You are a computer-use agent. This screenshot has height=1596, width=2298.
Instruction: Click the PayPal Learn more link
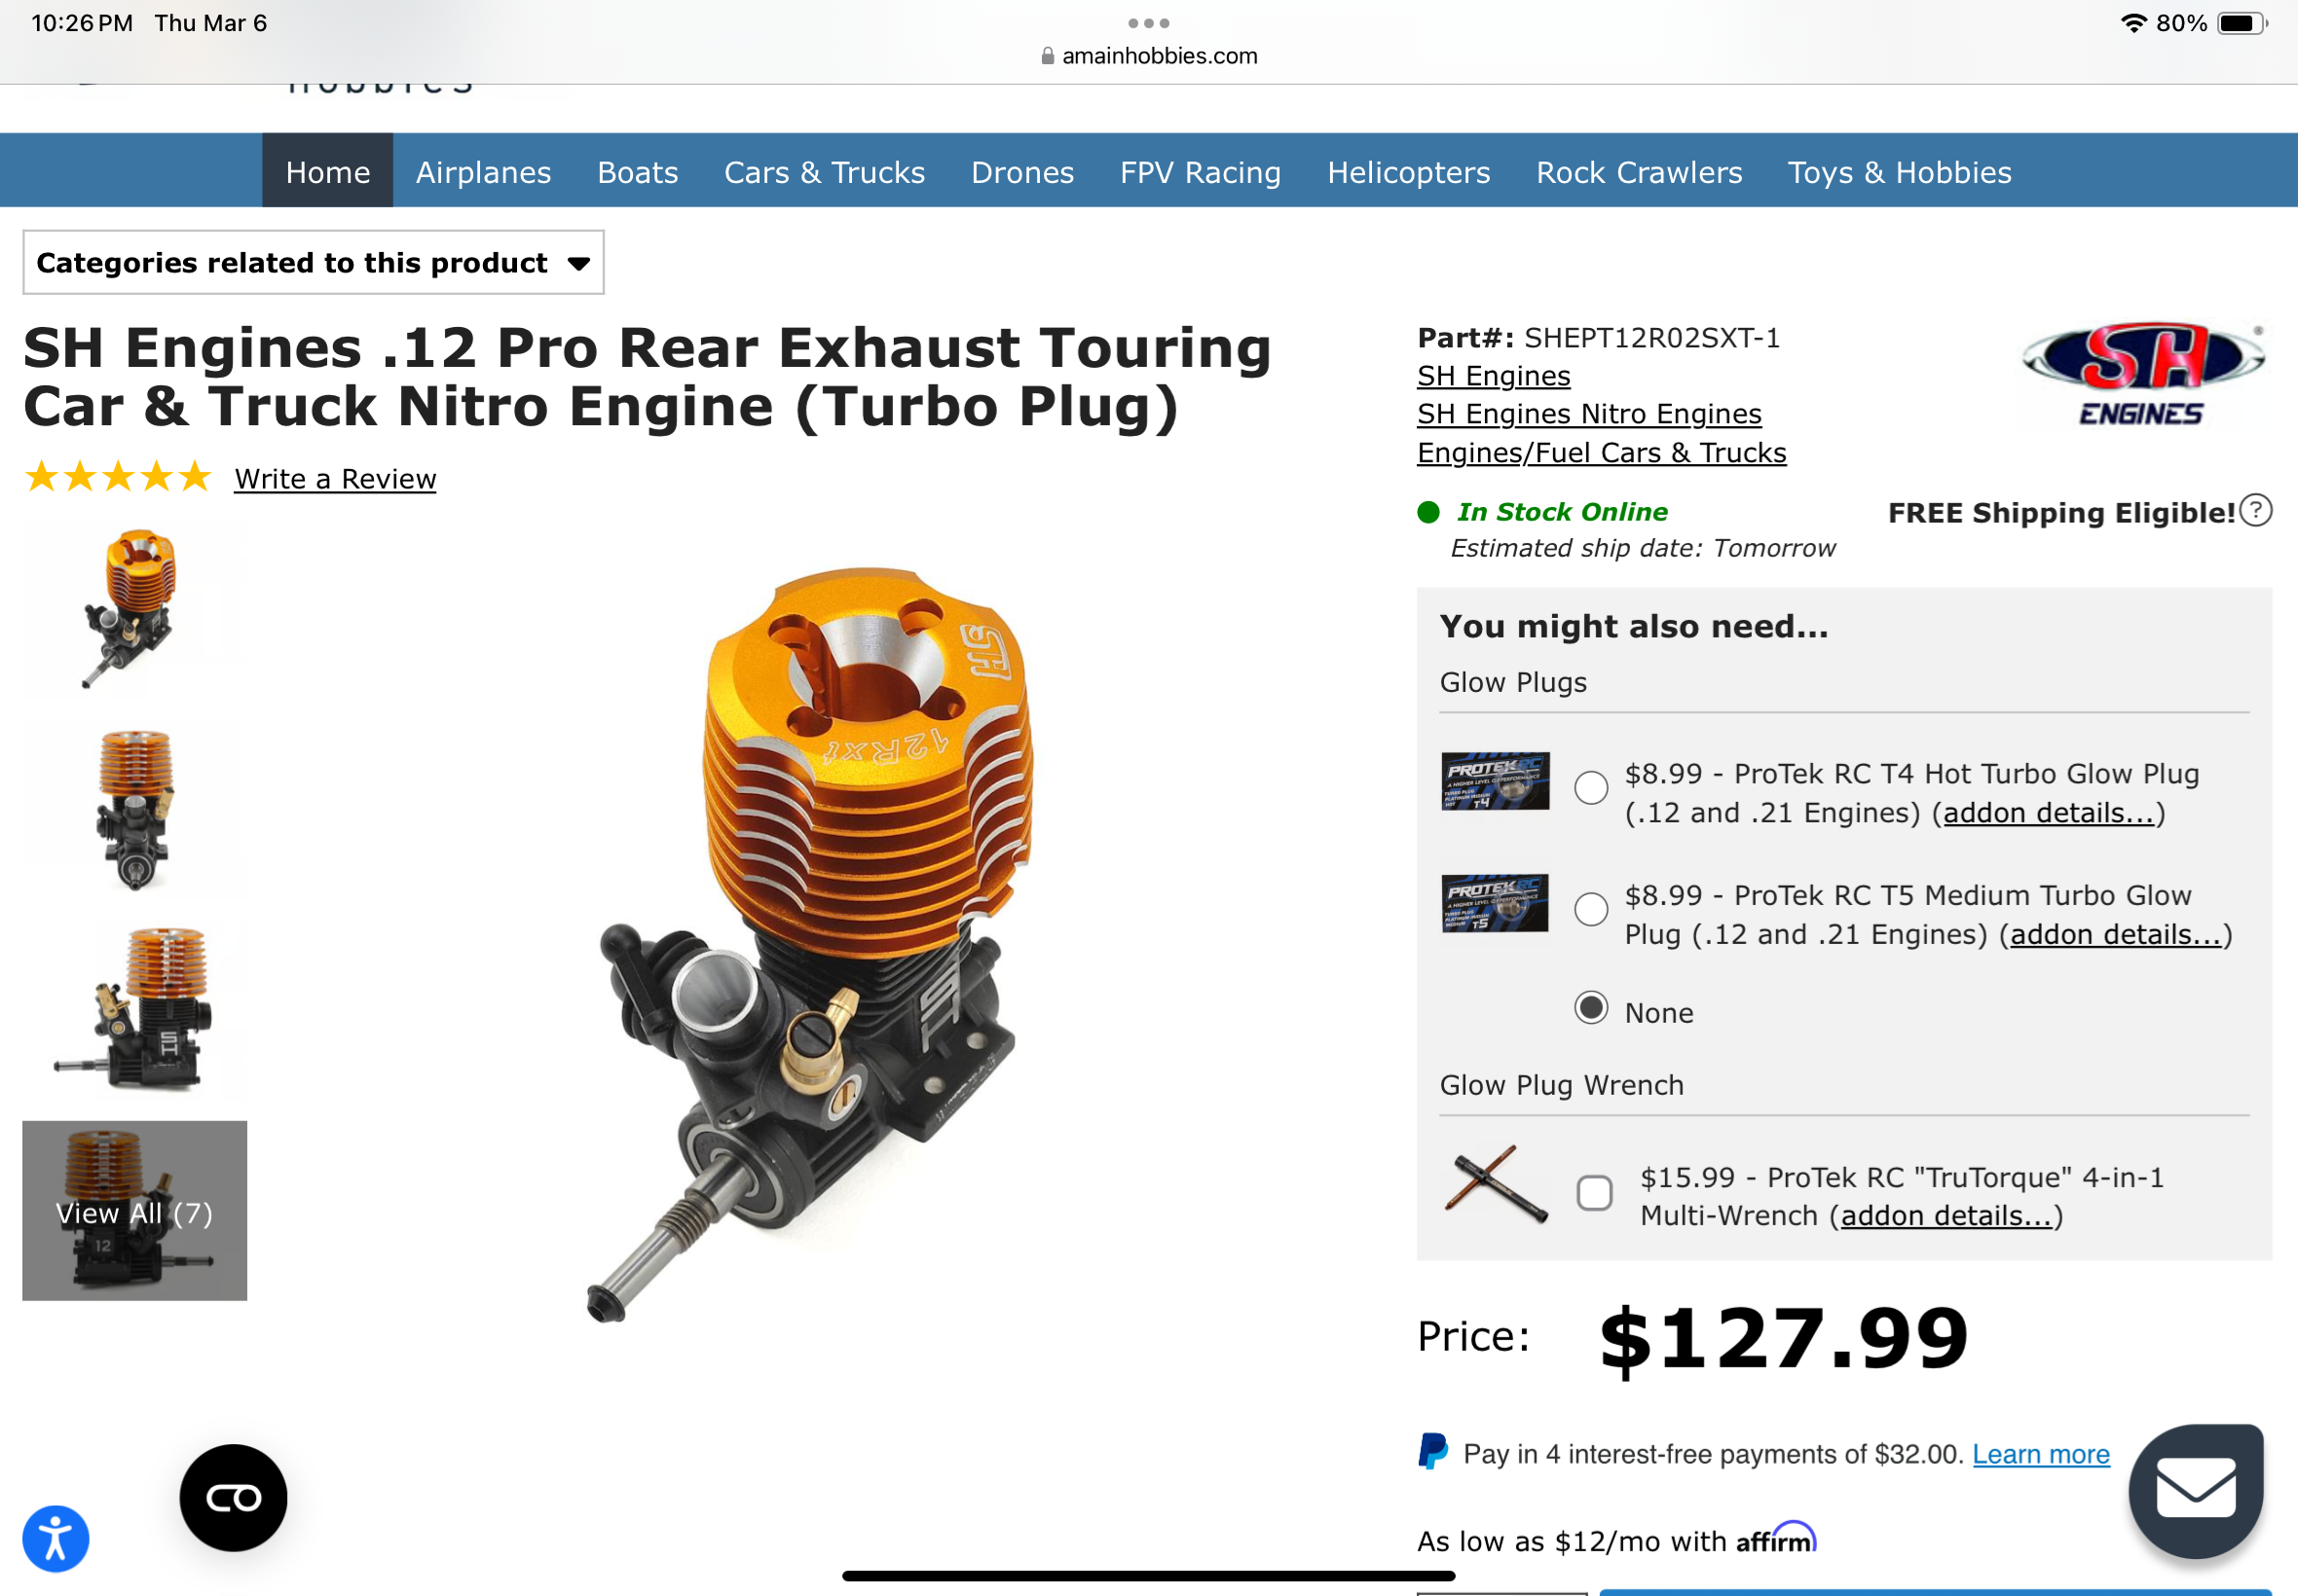click(2041, 1454)
